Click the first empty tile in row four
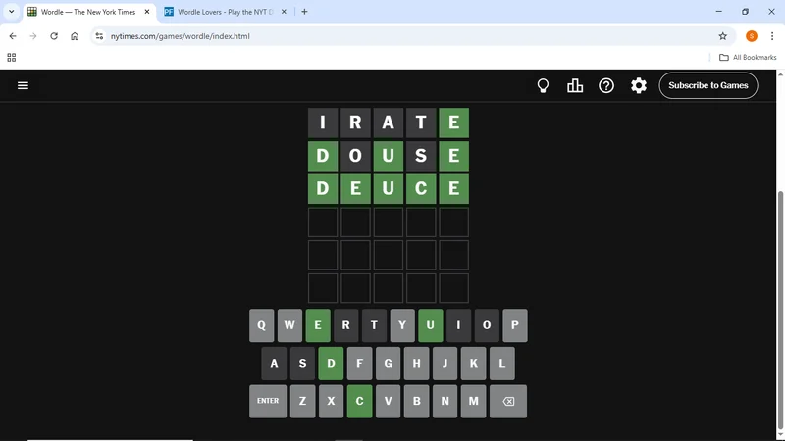The height and width of the screenshot is (441, 785). tap(323, 222)
